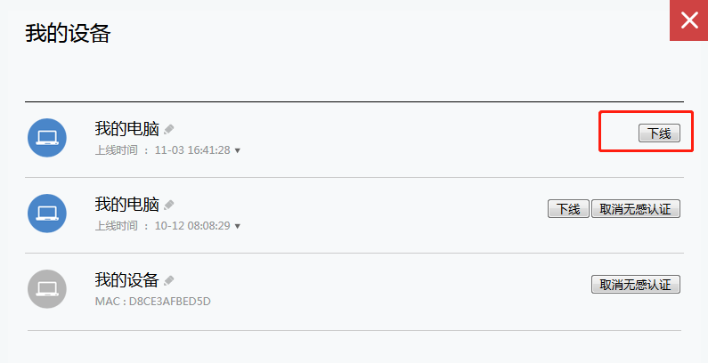The height and width of the screenshot is (363, 708).
Task: Rename the device online since 11-03 via its pencil icon
Action: (x=169, y=129)
